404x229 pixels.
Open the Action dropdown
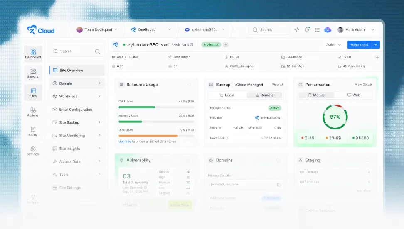coord(333,44)
